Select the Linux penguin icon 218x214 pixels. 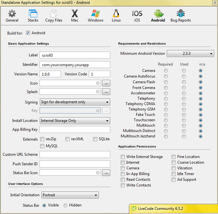click(116, 16)
